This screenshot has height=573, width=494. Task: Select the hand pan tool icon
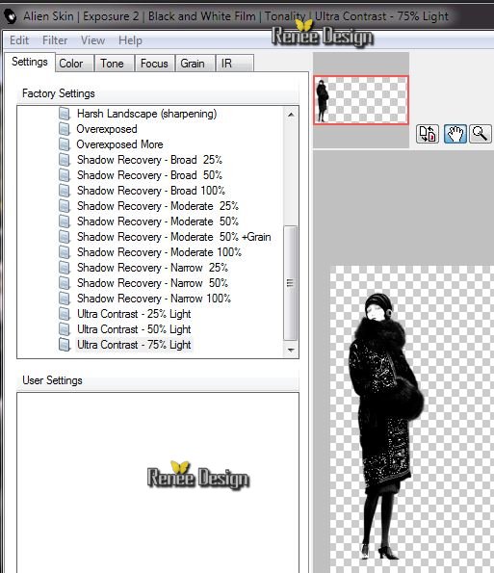455,134
